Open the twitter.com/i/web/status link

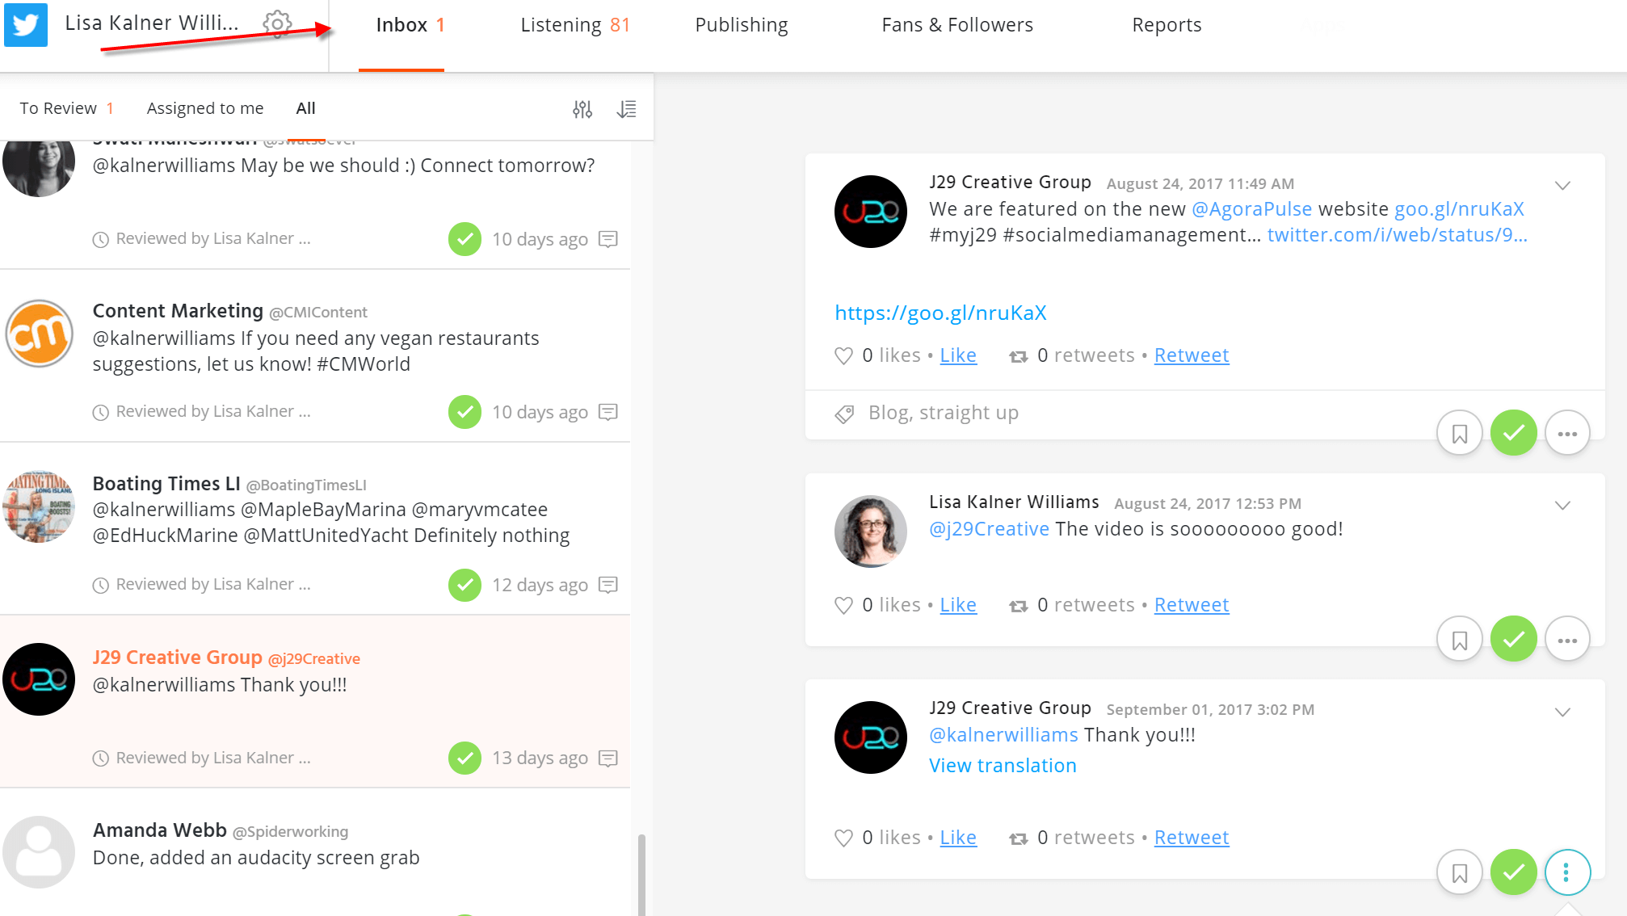pyautogui.click(x=1398, y=235)
